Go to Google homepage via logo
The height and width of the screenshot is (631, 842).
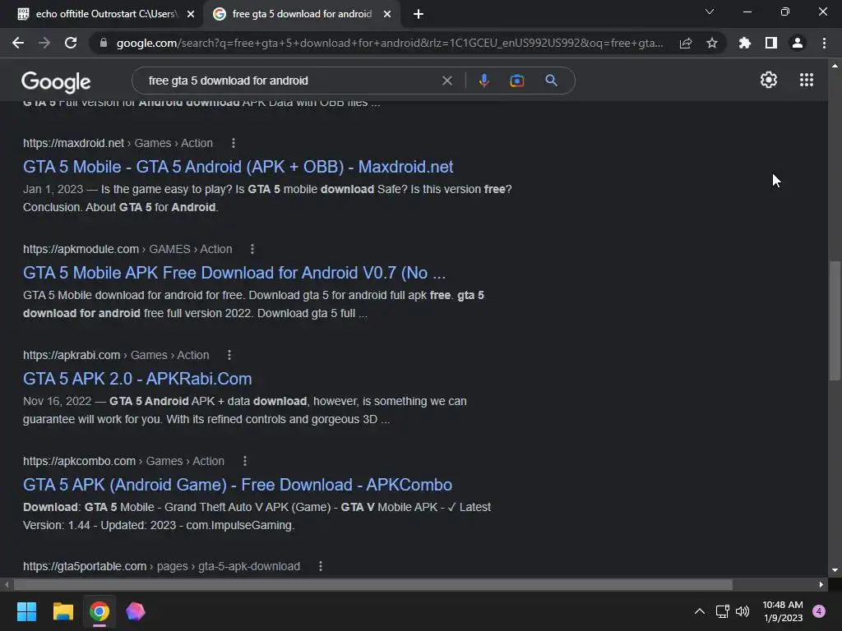point(56,81)
